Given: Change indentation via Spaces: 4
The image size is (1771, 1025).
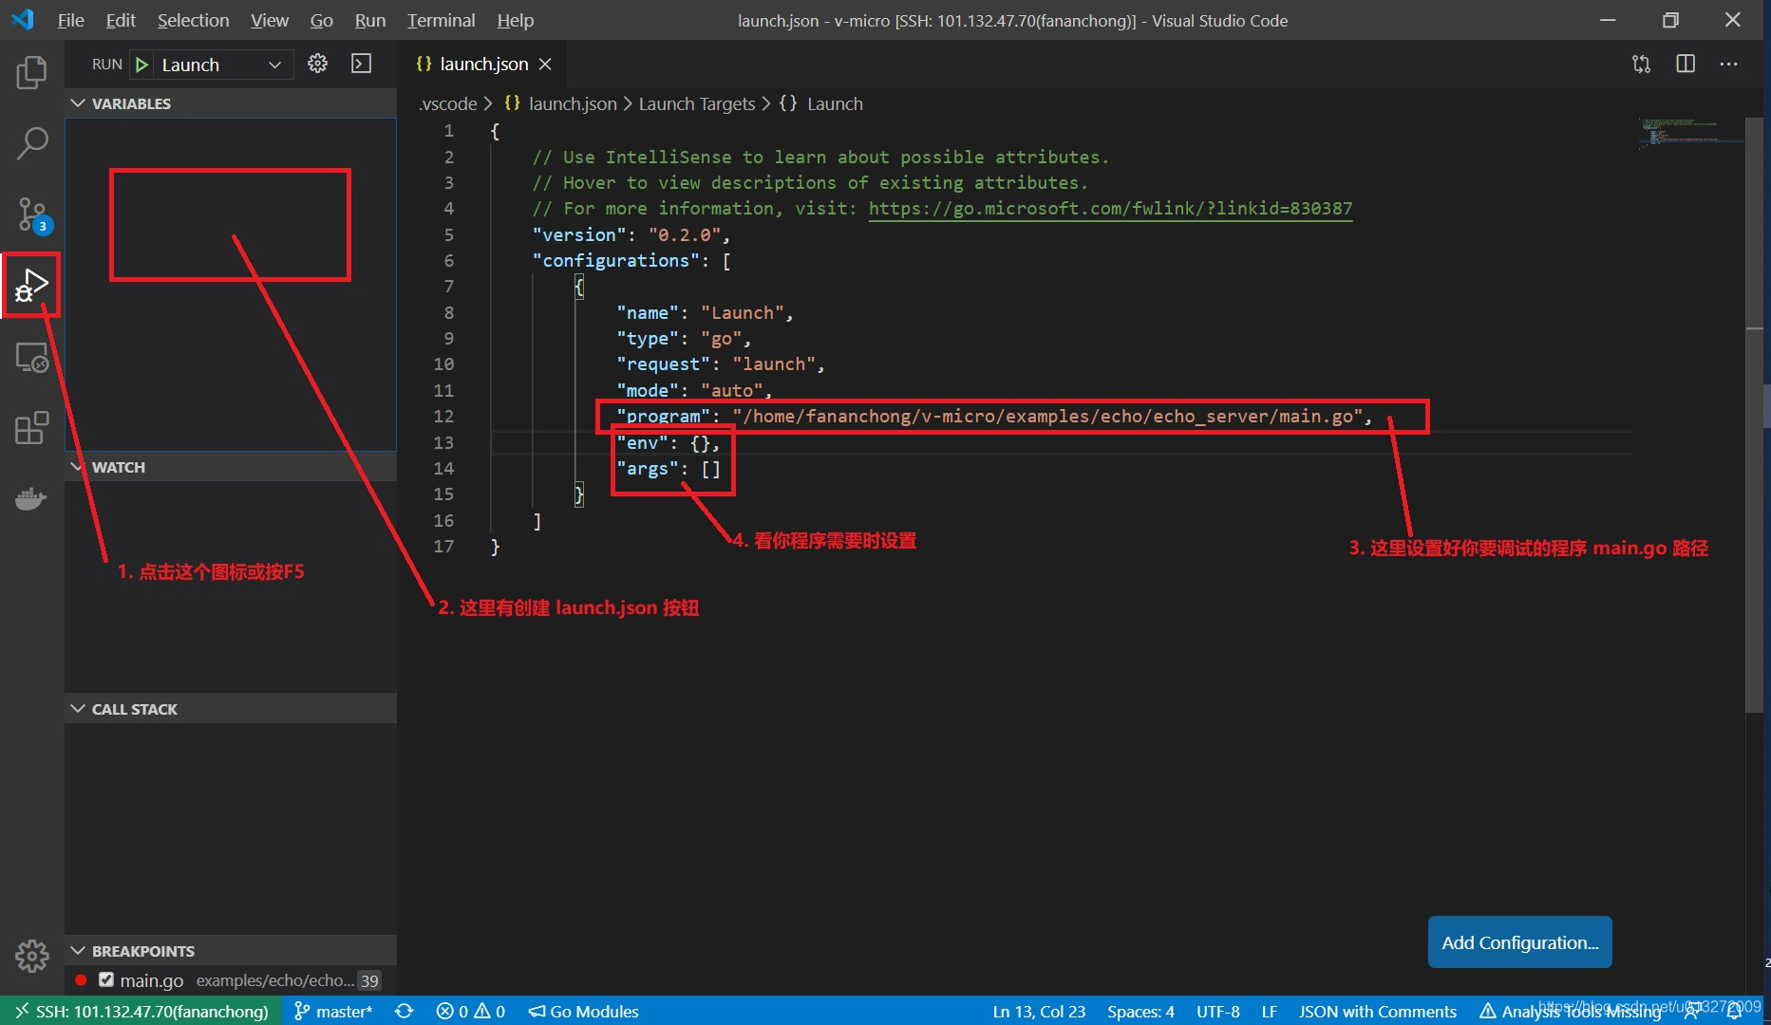Looking at the screenshot, I should click(1140, 1011).
